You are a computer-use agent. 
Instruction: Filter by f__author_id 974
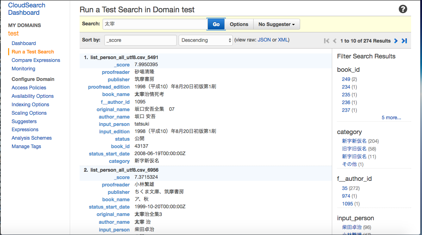pos(346,196)
